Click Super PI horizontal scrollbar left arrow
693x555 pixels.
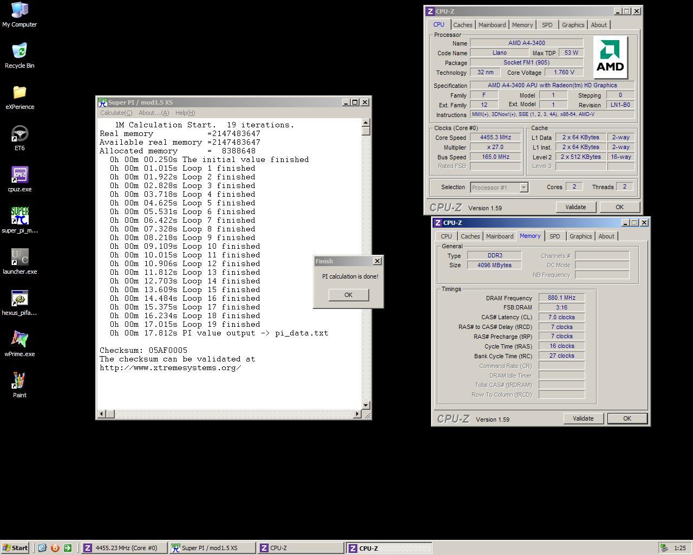[x=101, y=414]
